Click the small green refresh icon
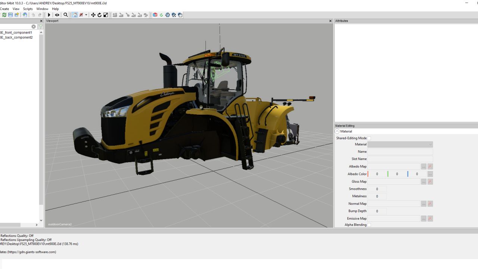Image resolution: width=478 pixels, height=269 pixels. pos(161,15)
